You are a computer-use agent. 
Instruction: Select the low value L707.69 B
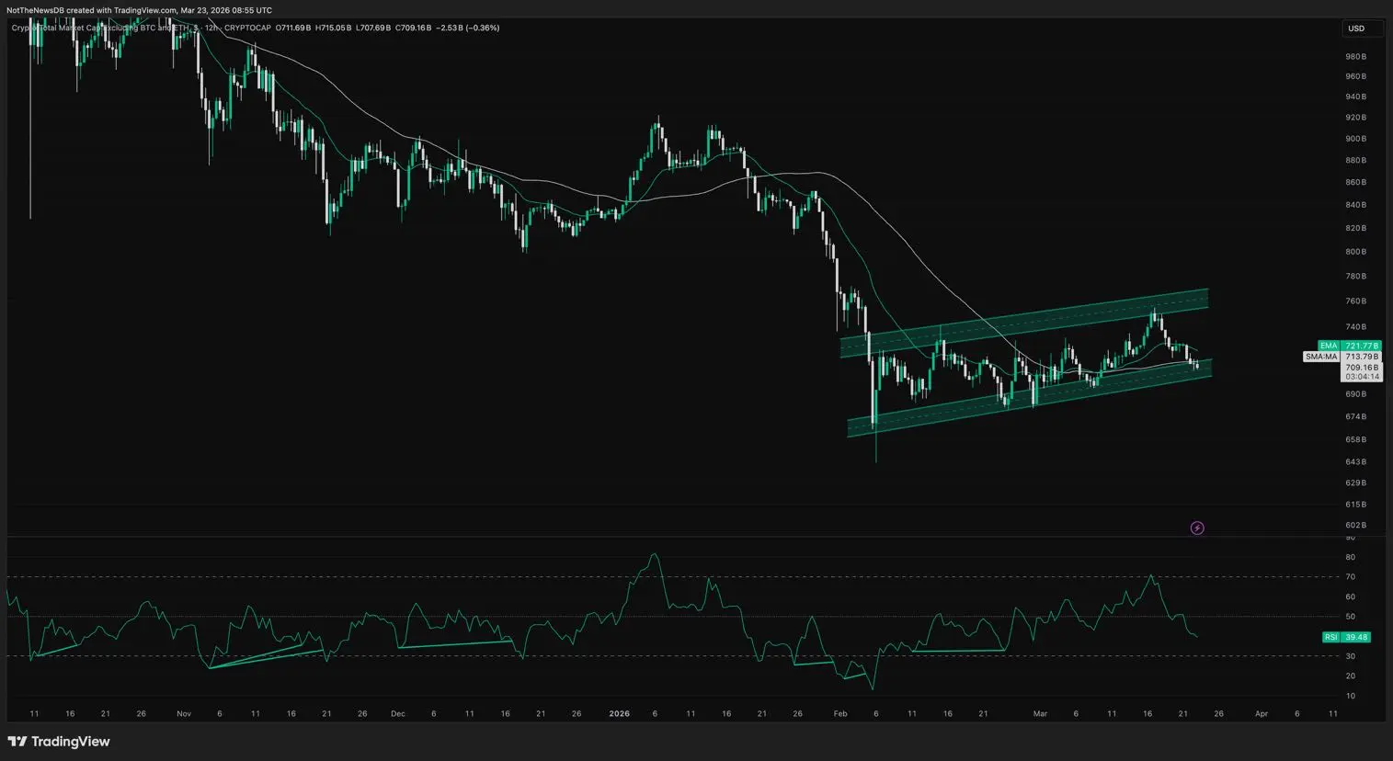373,28
